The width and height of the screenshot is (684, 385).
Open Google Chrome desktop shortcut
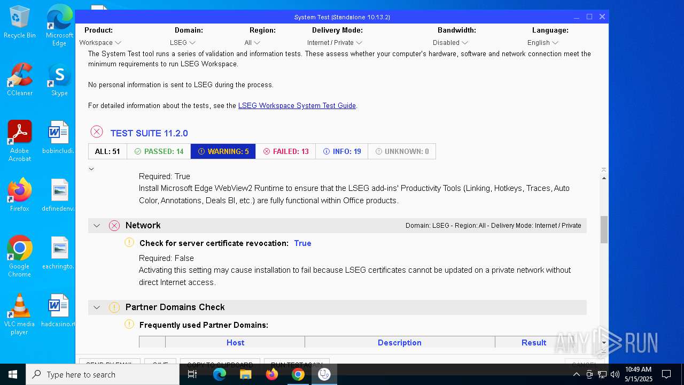20,257
